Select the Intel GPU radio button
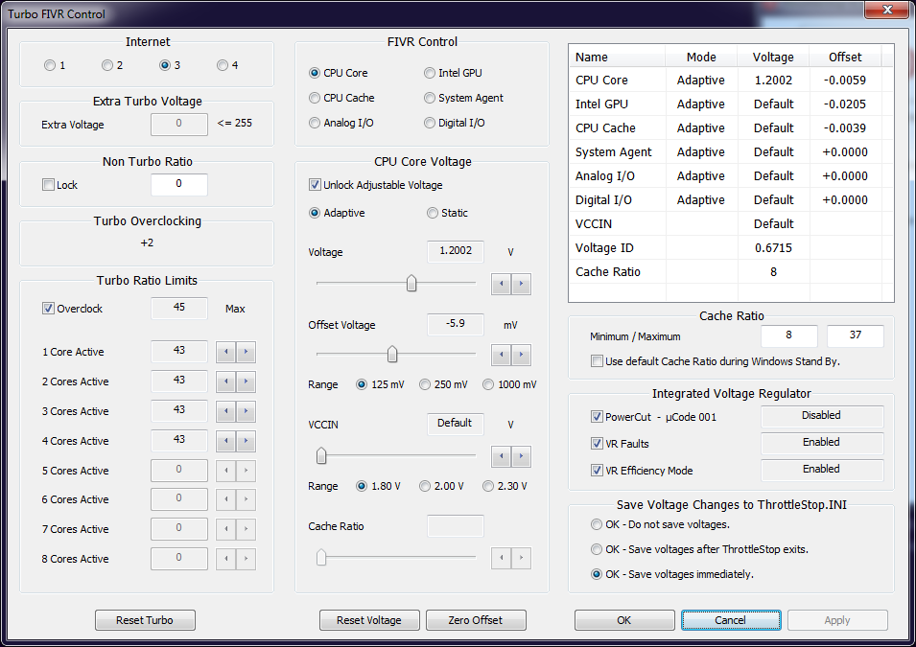Viewport: 916px width, 647px height. click(430, 73)
